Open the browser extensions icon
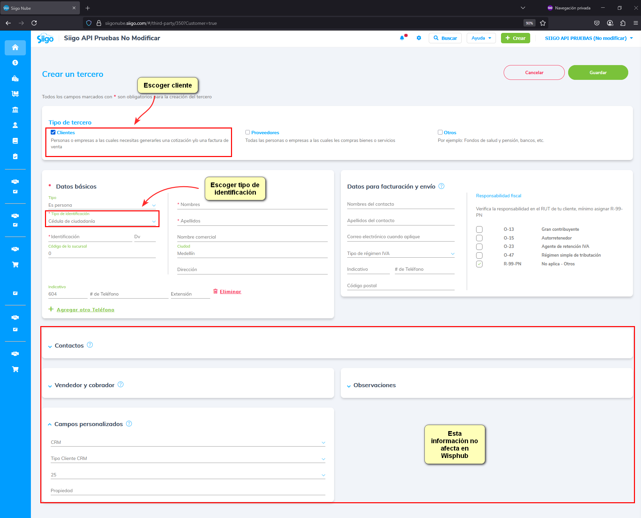Screen dimensions: 641x518 (x=623, y=23)
